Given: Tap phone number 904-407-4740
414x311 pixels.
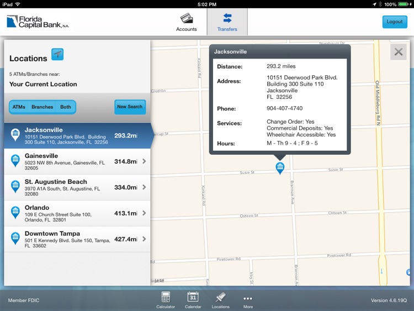Looking at the screenshot, I should point(284,108).
